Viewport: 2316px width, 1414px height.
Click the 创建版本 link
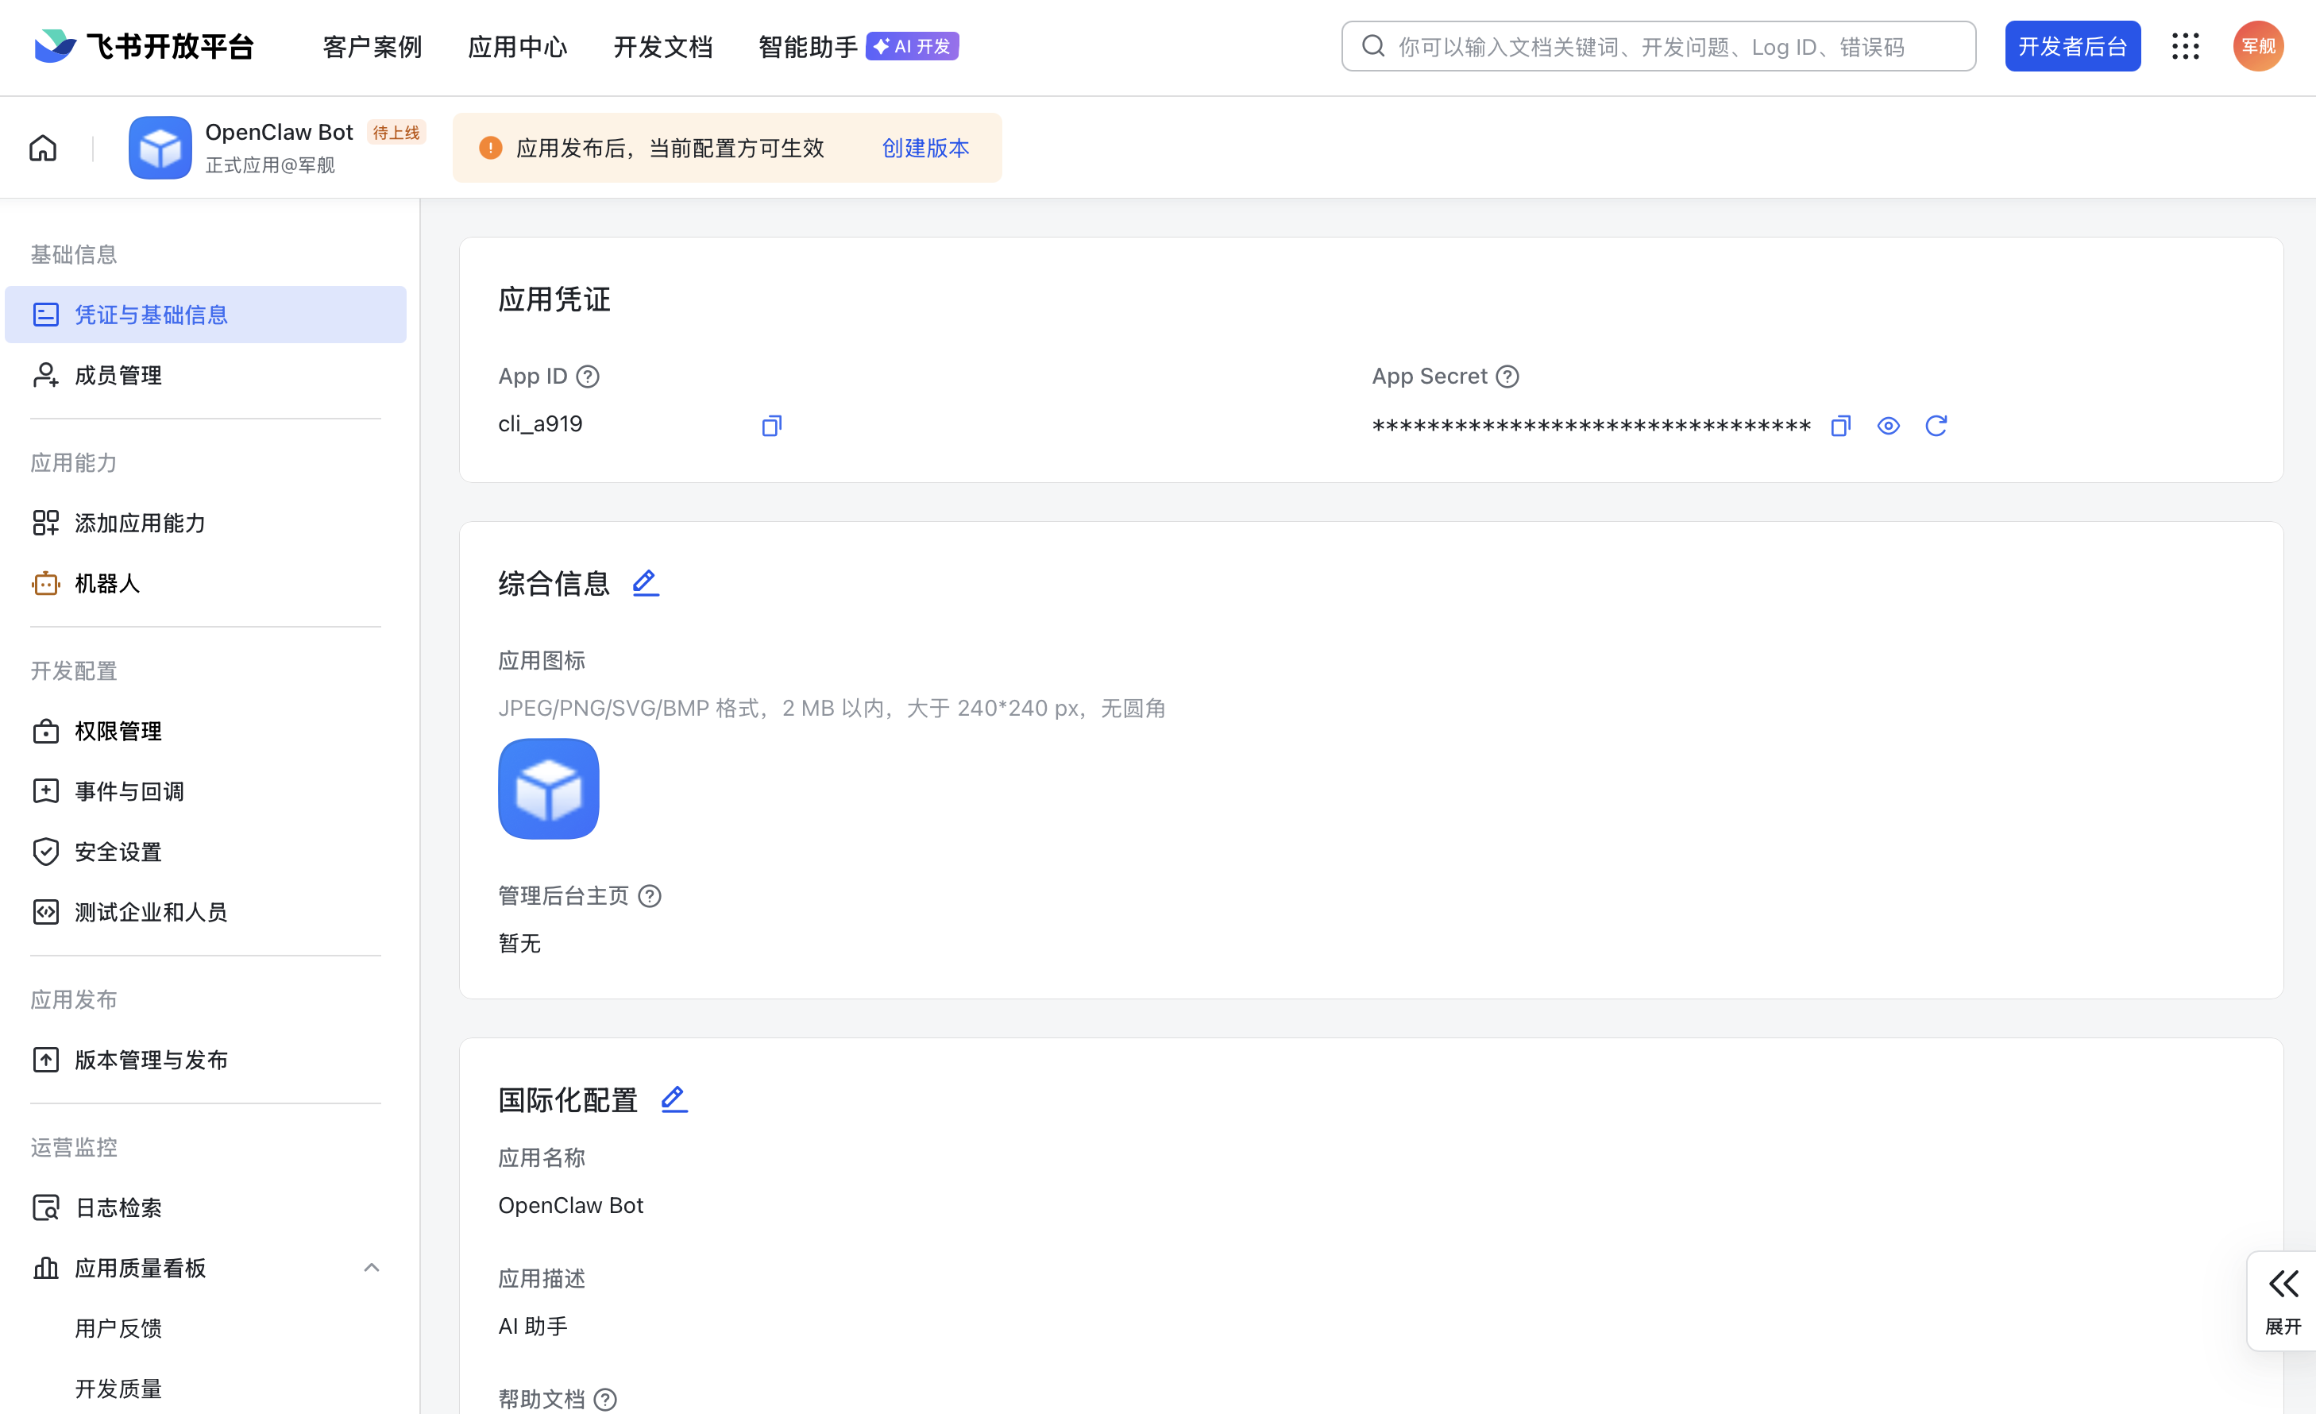point(925,148)
